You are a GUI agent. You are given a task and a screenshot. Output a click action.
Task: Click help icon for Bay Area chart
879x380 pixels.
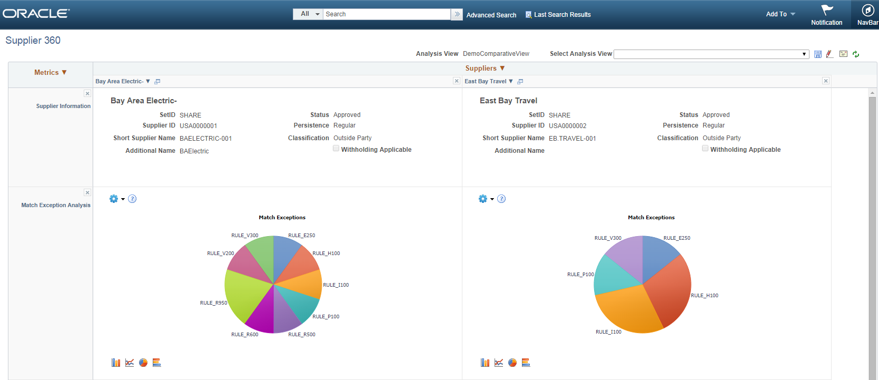point(132,199)
